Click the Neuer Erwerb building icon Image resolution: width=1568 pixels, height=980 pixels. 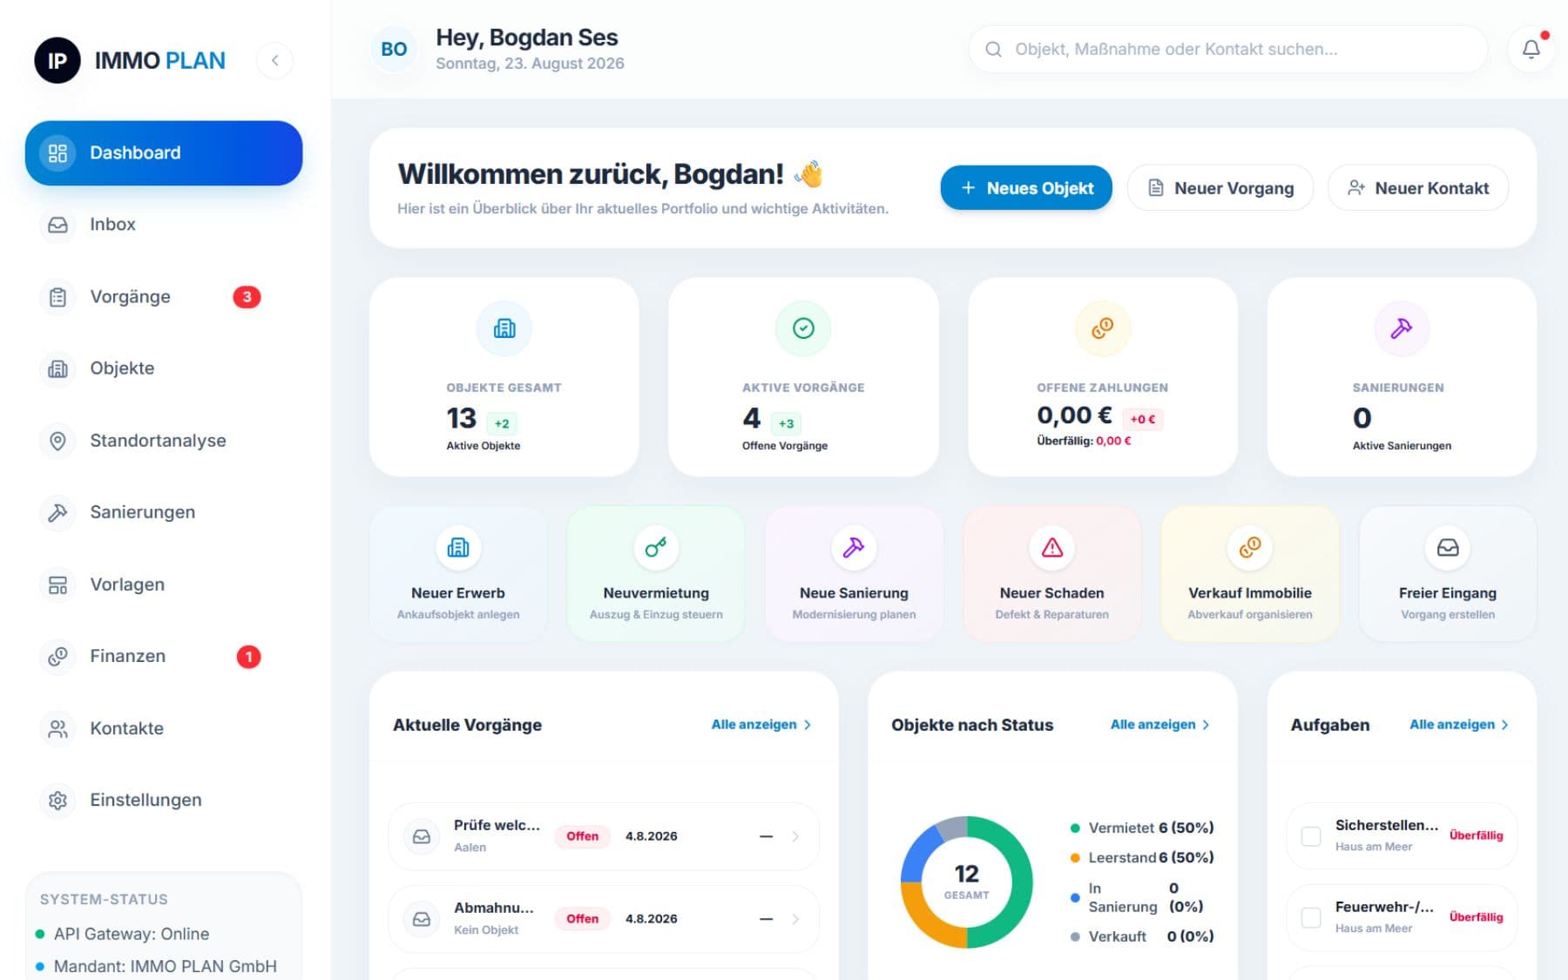coord(458,548)
